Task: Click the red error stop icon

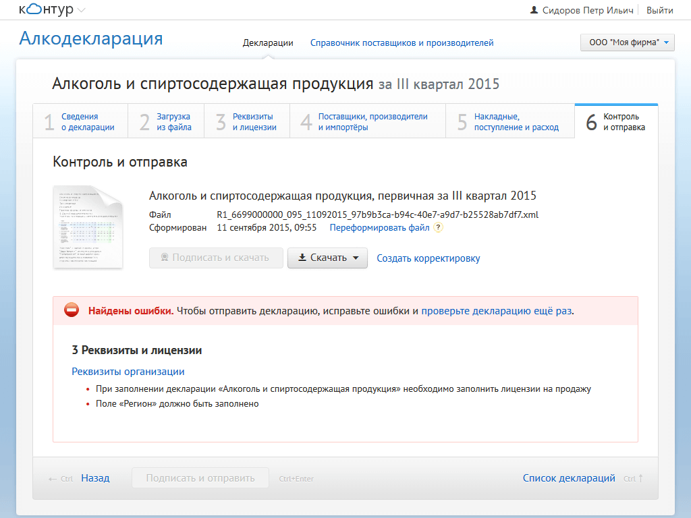Action: coord(72,310)
